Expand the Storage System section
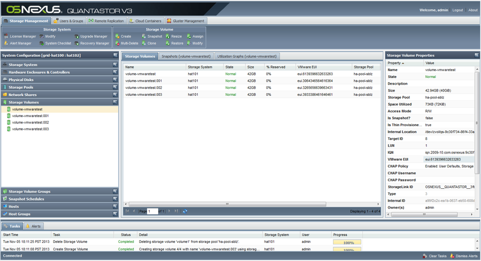This screenshot has height=261, width=481. 115,65
